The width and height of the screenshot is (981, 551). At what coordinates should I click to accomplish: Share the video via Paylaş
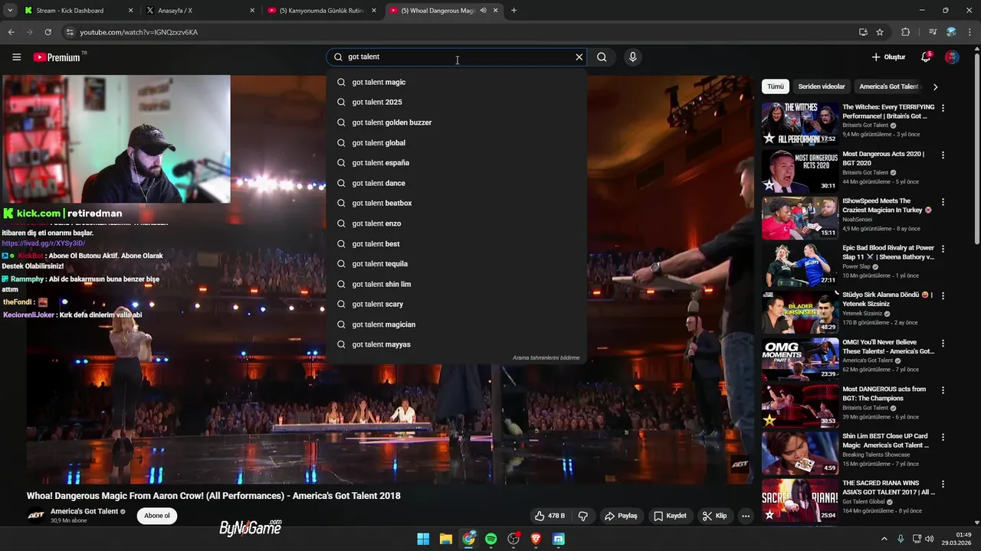(621, 516)
